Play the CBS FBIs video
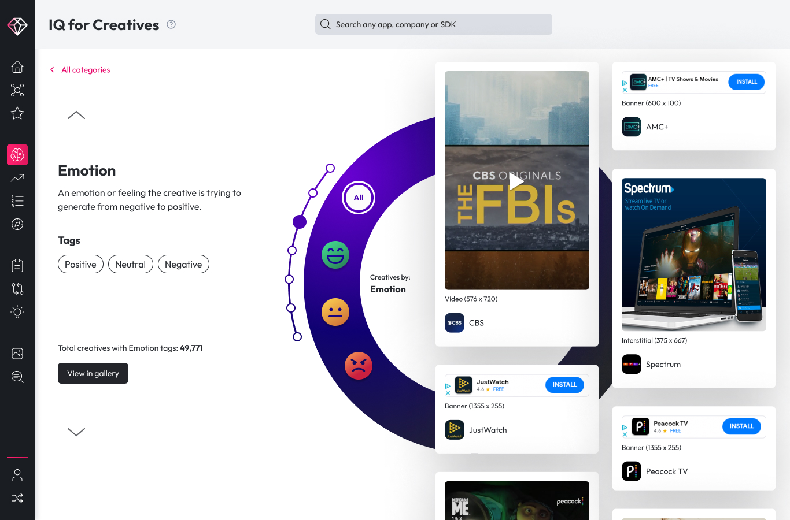Screen dimensions: 790x520 tap(516, 181)
